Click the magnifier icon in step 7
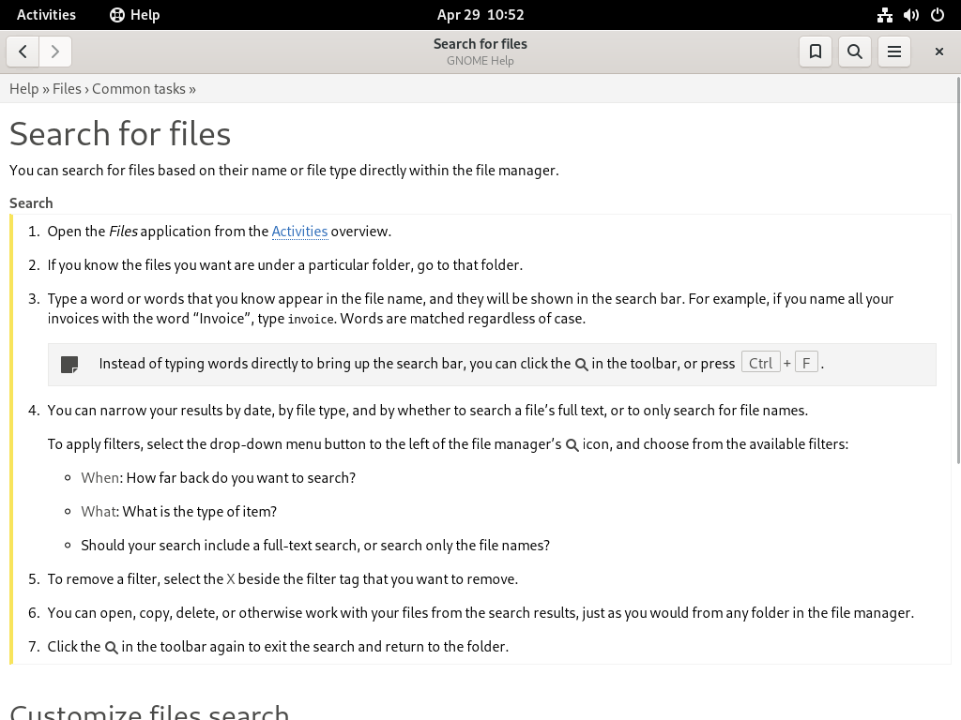The width and height of the screenshot is (961, 720). point(111,648)
